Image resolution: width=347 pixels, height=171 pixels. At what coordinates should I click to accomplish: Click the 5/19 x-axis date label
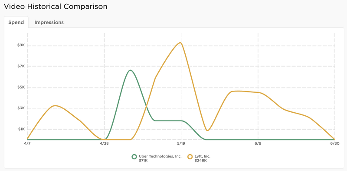(181, 143)
